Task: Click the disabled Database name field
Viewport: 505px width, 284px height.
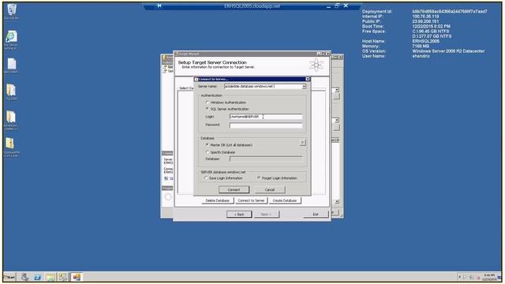Action: click(266, 159)
